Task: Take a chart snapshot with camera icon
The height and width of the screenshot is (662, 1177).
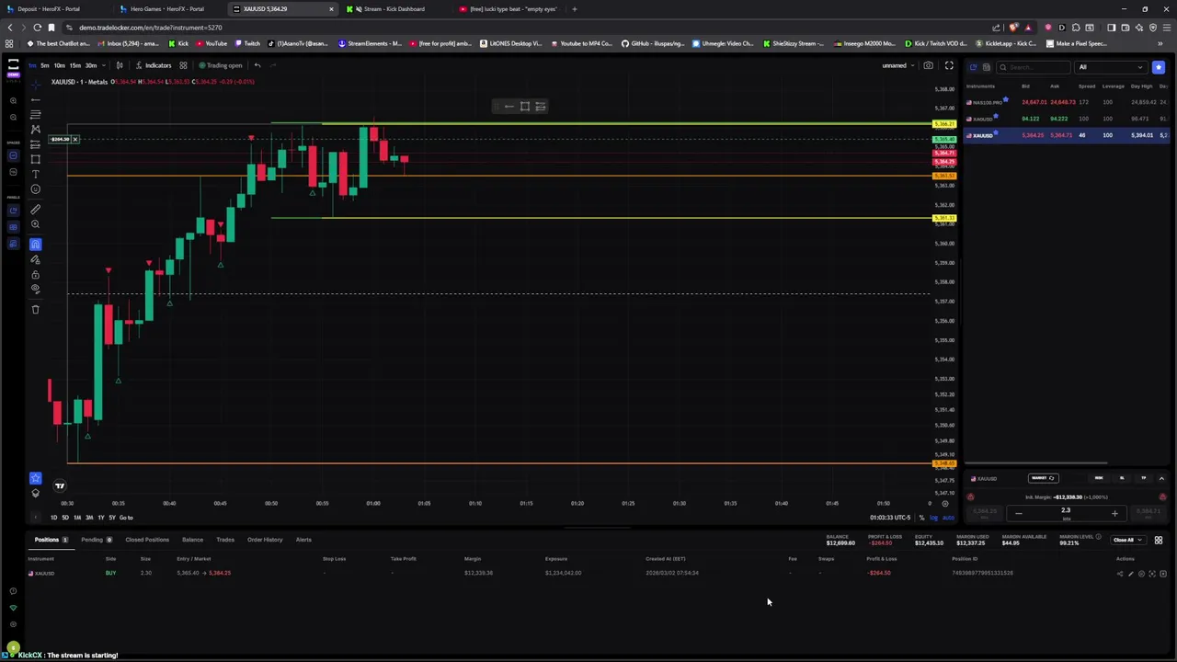Action: click(928, 65)
